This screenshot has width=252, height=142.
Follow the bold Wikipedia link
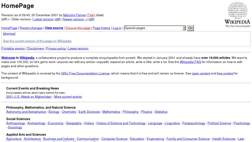27,58
